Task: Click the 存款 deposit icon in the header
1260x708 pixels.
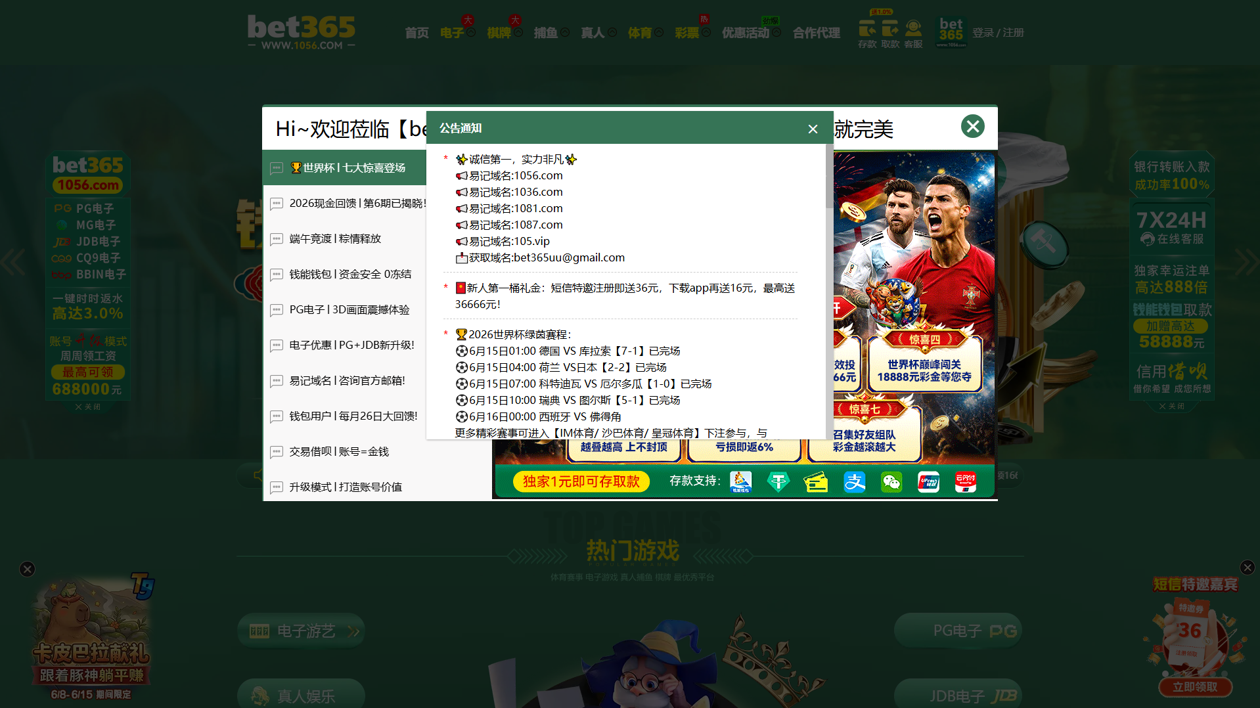Action: tap(866, 33)
